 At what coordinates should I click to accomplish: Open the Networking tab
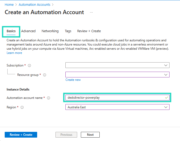click(x=50, y=31)
